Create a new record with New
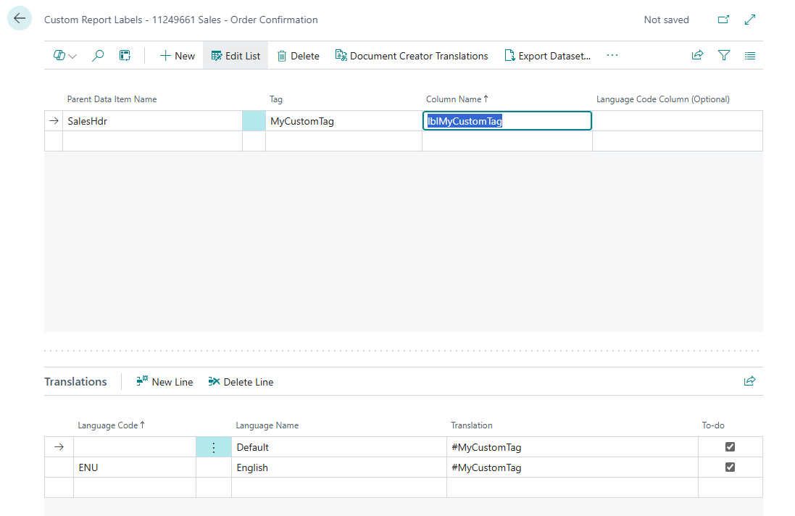 [x=178, y=56]
